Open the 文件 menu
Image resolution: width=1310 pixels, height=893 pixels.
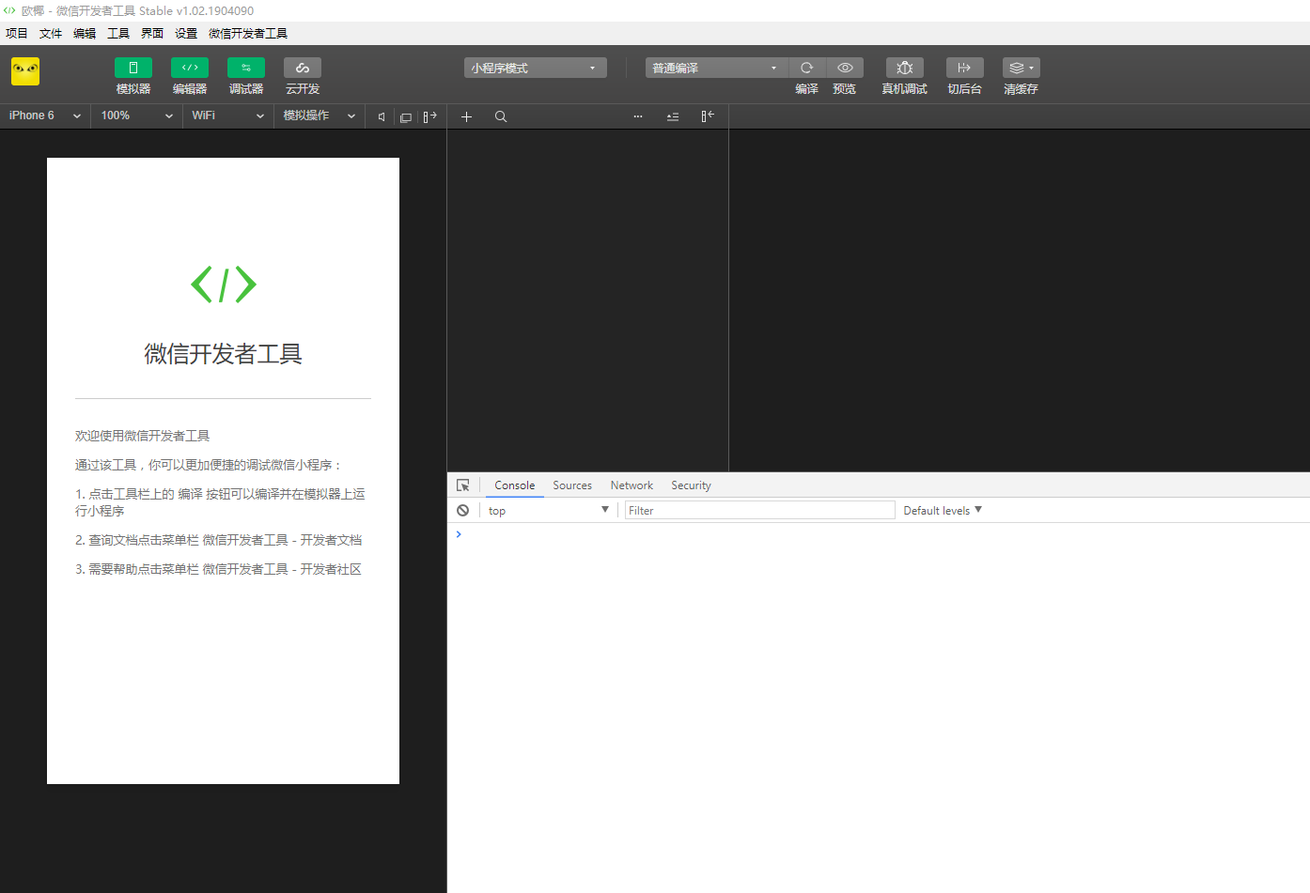pyautogui.click(x=51, y=33)
